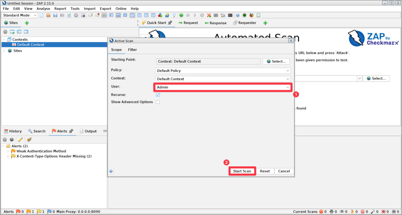Click the globe icon in Alerts toolbar
The width and height of the screenshot is (402, 215).
coord(12,140)
